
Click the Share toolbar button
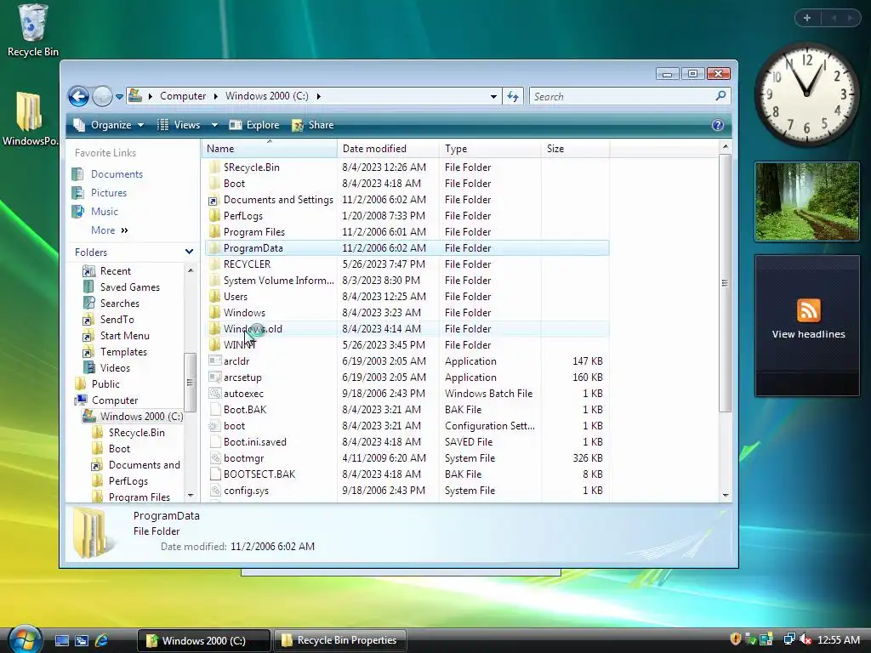313,125
